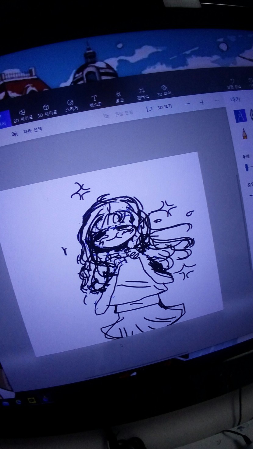Open the 3D 셰이프 (3D shapes) tab
253x449 pixels.
click(47, 111)
